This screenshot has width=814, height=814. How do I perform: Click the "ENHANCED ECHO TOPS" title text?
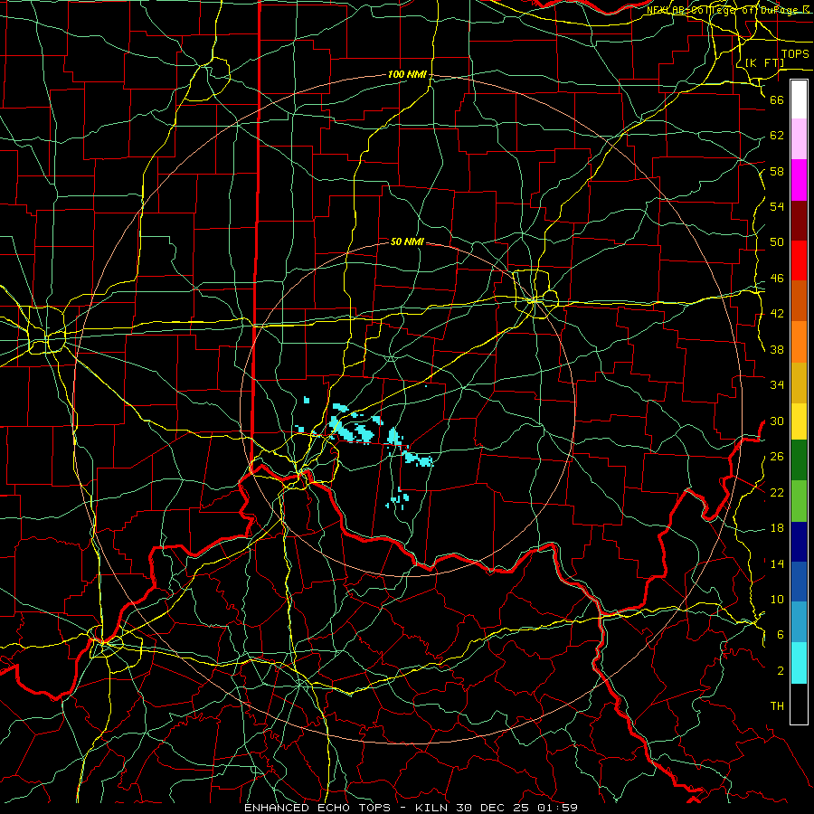(x=317, y=808)
